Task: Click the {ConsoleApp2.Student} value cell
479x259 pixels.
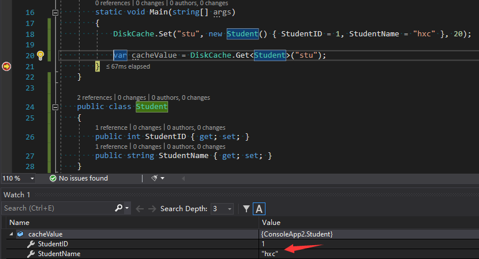Action: pyautogui.click(x=297, y=234)
